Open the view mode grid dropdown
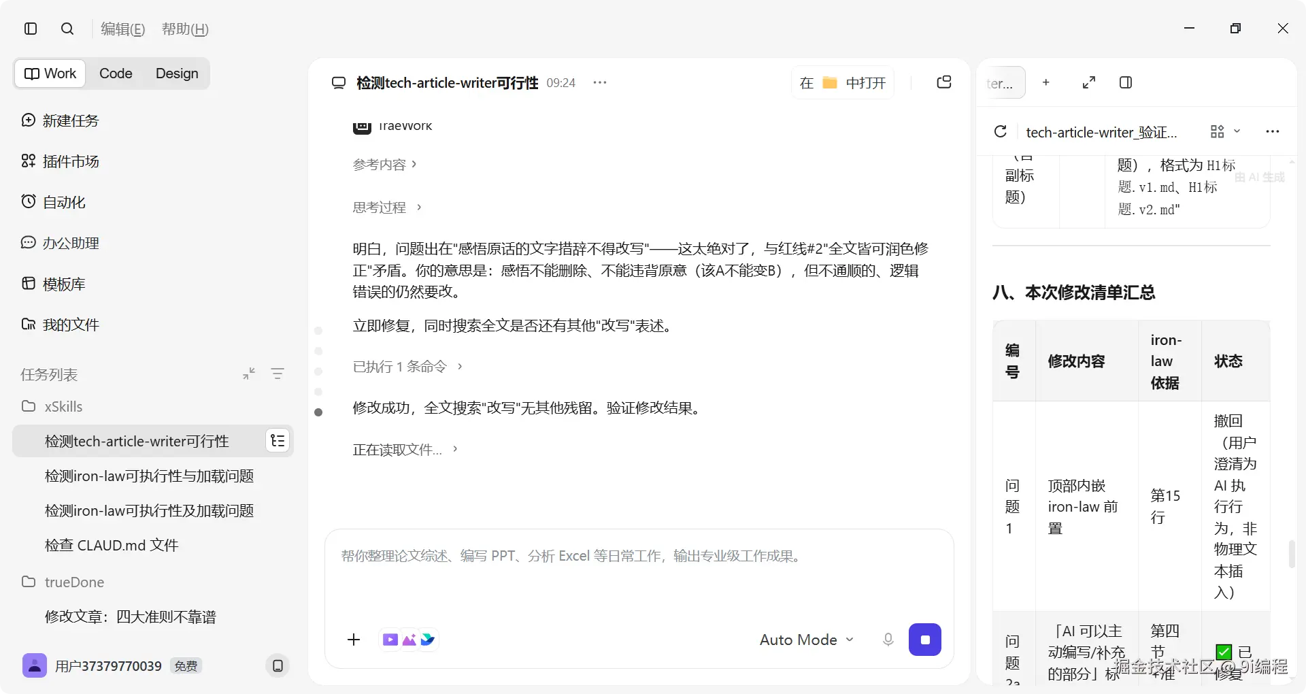 (1225, 131)
